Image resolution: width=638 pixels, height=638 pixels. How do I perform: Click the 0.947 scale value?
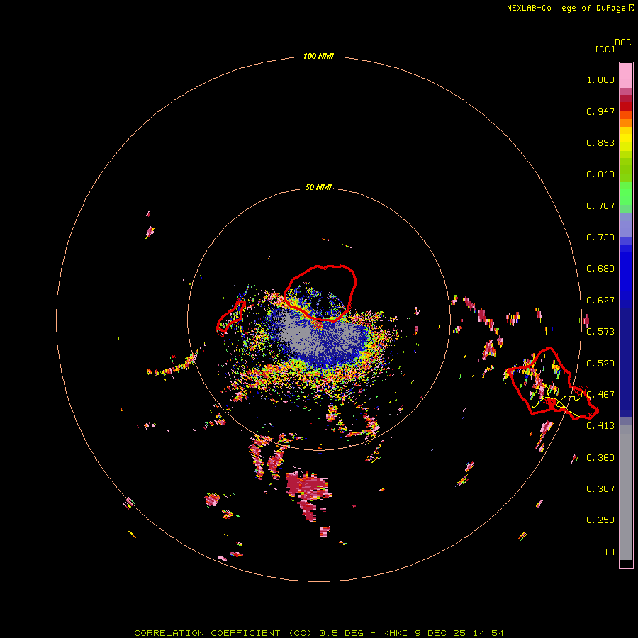600,112
